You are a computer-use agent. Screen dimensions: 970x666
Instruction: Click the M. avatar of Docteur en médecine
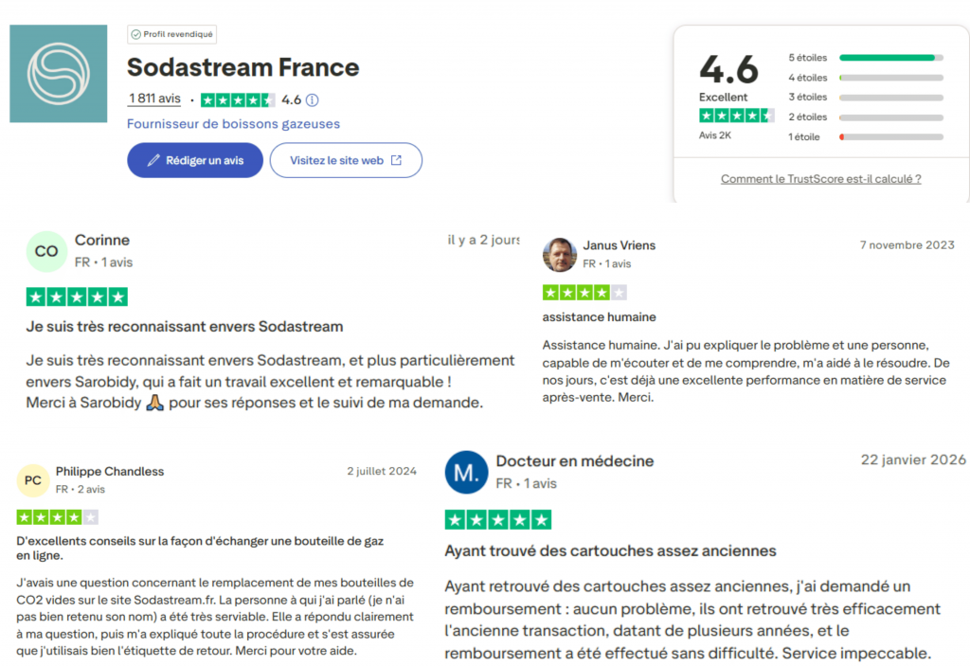[x=465, y=474]
